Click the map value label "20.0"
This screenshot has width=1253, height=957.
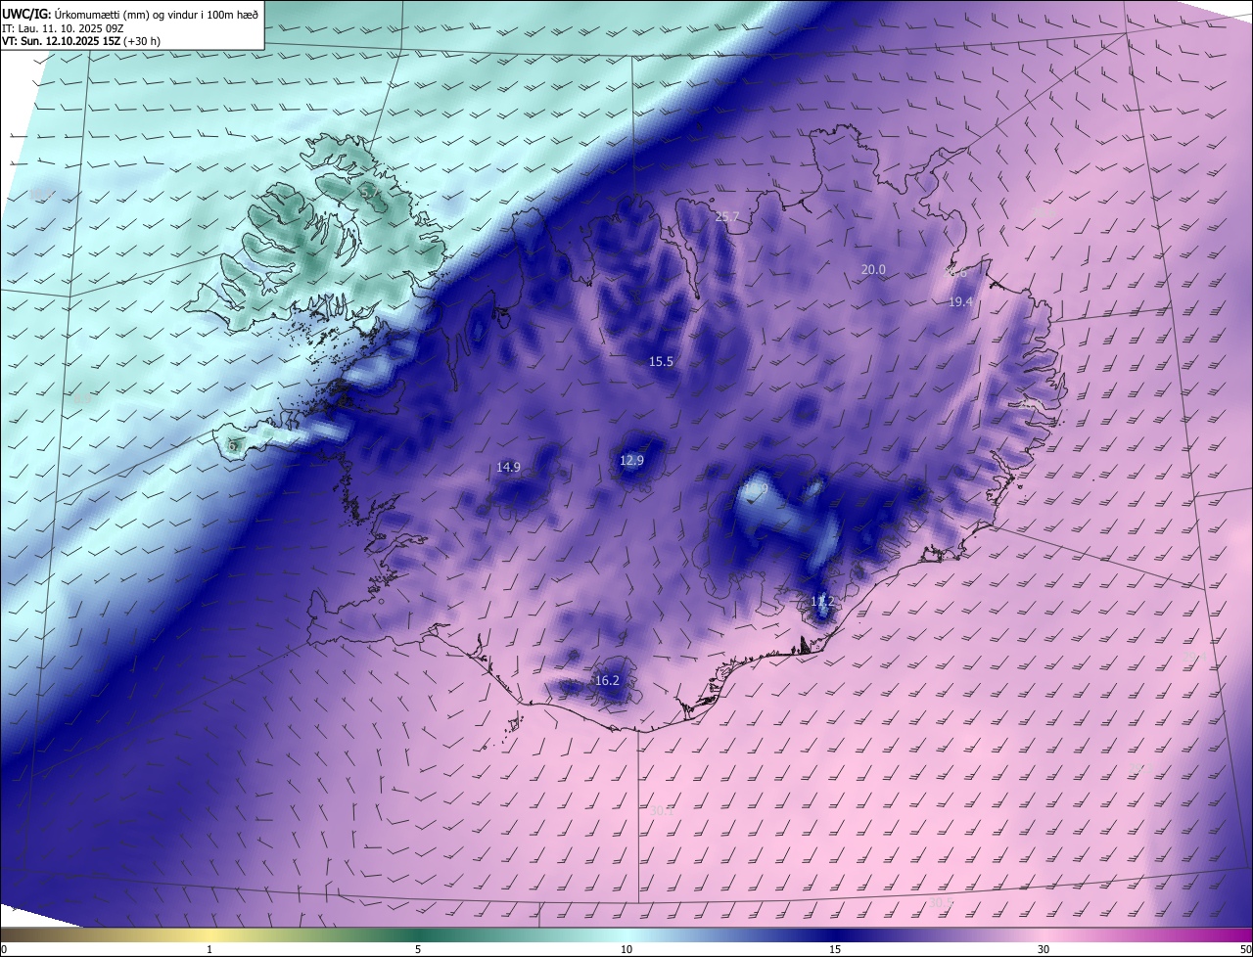(873, 269)
